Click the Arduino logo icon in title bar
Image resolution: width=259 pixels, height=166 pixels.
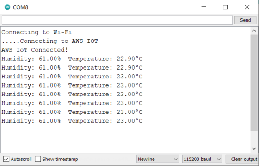(x=7, y=7)
